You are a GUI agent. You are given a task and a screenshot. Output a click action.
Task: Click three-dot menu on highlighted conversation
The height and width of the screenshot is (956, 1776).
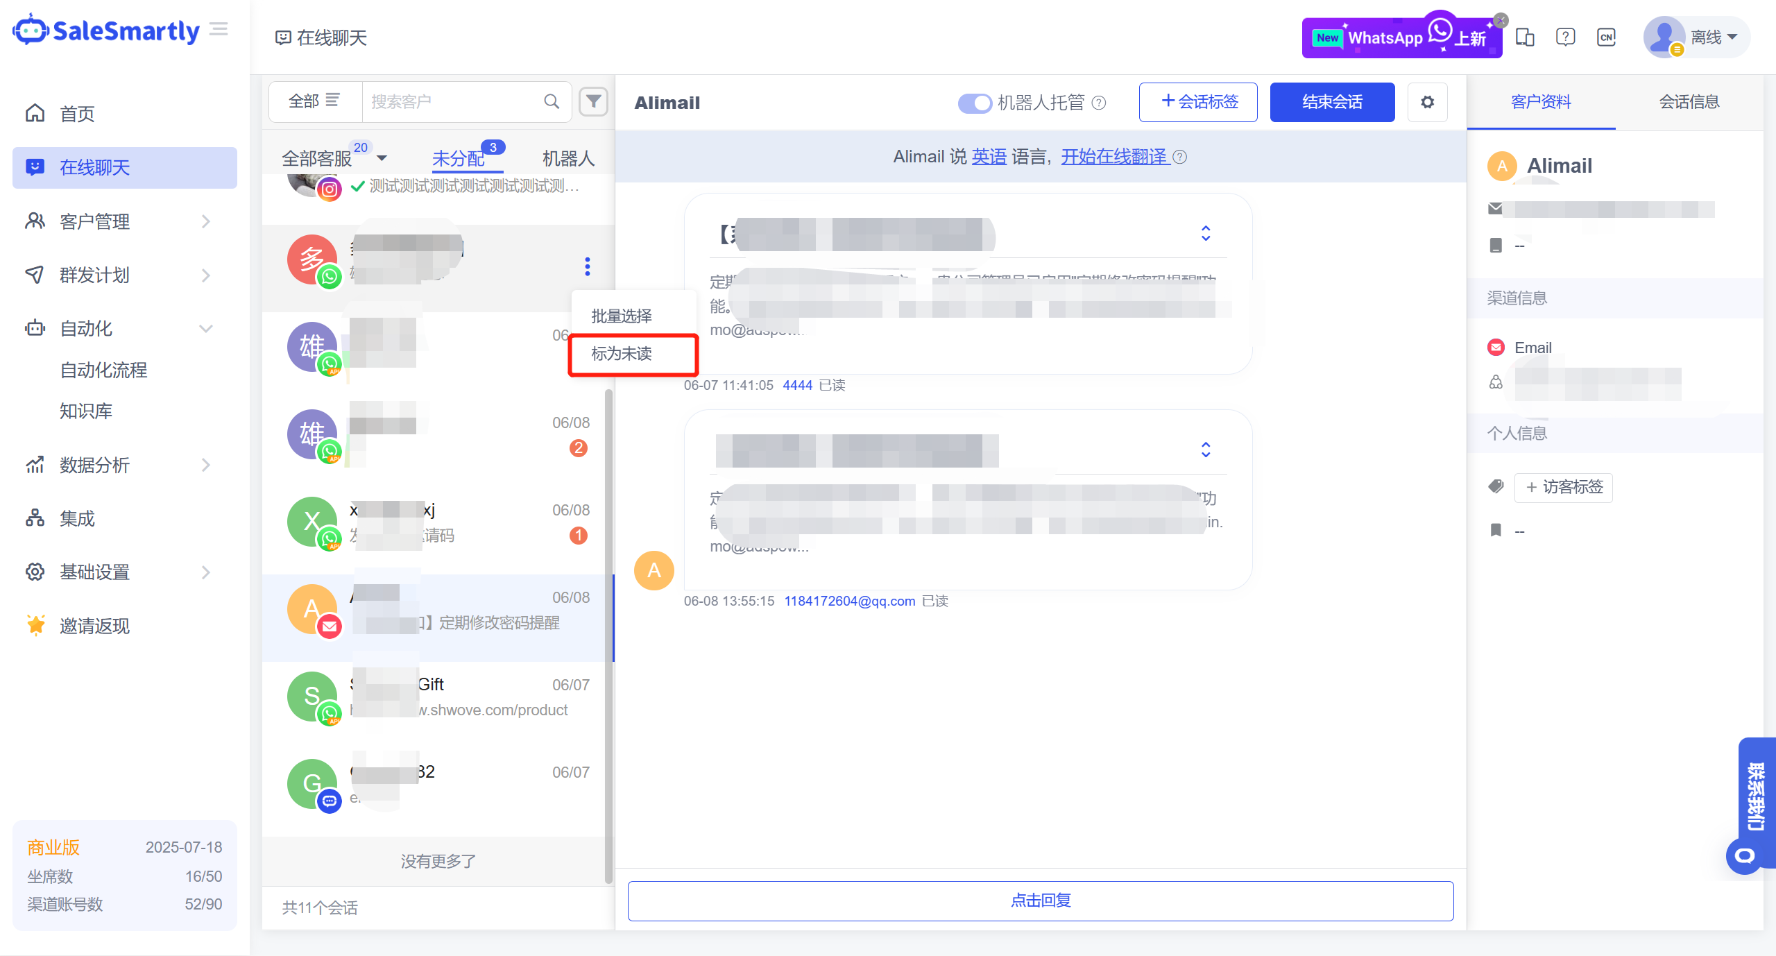coord(587,266)
